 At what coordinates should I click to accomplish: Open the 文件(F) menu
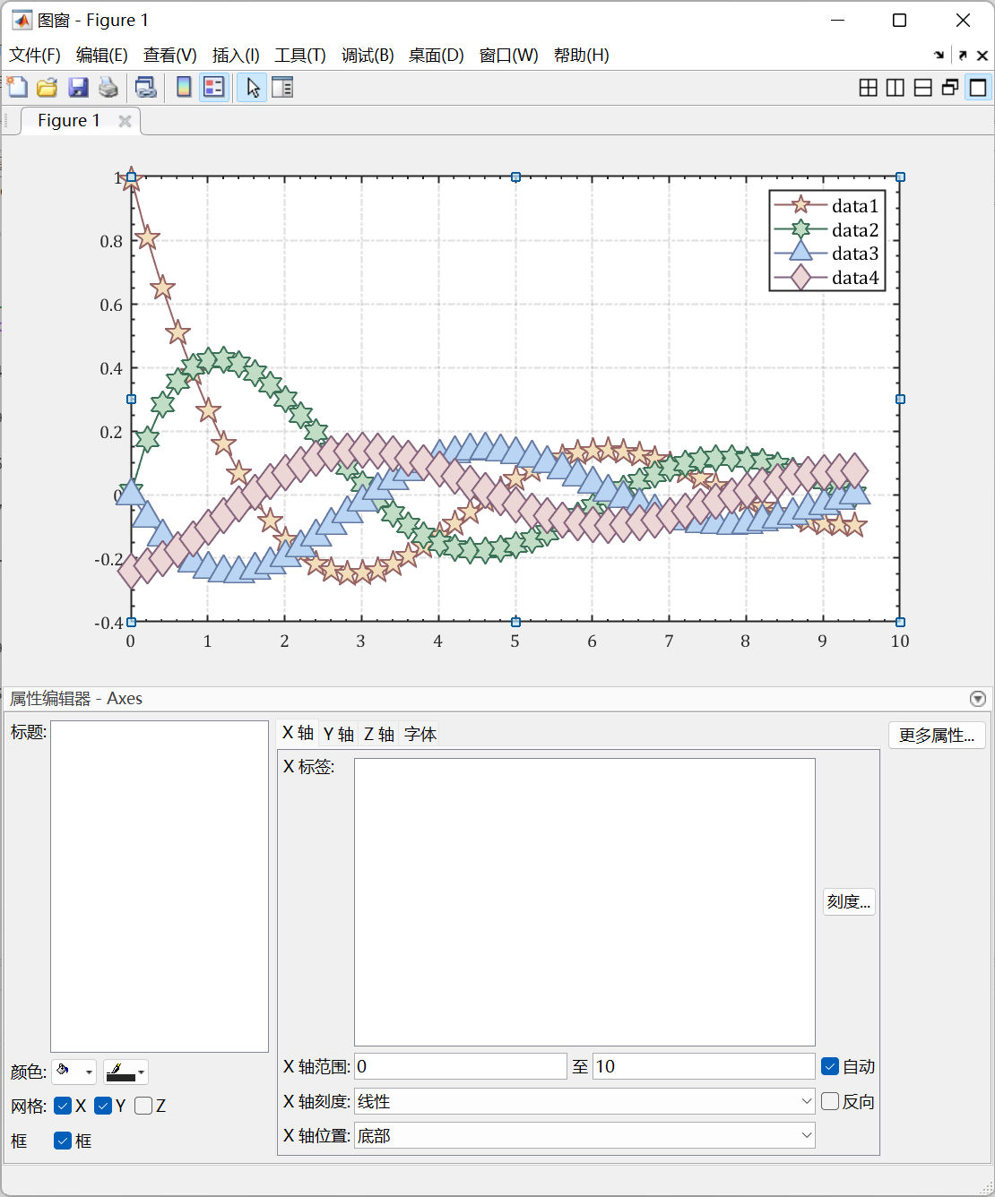click(35, 56)
